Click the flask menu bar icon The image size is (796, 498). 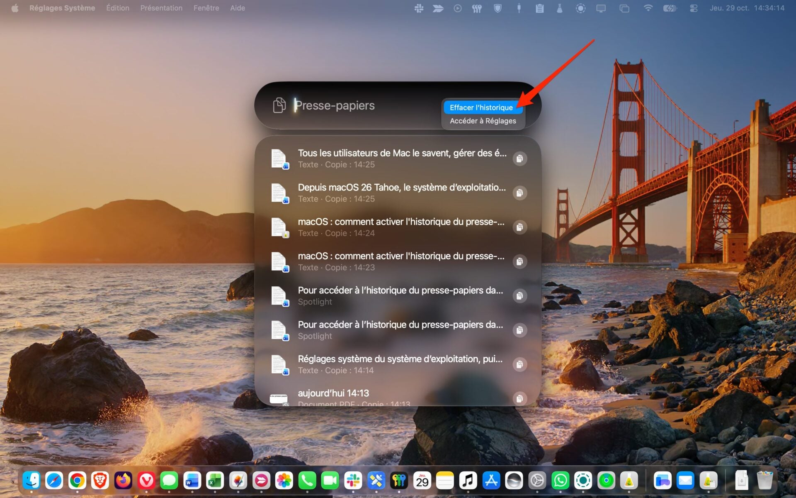pyautogui.click(x=559, y=8)
